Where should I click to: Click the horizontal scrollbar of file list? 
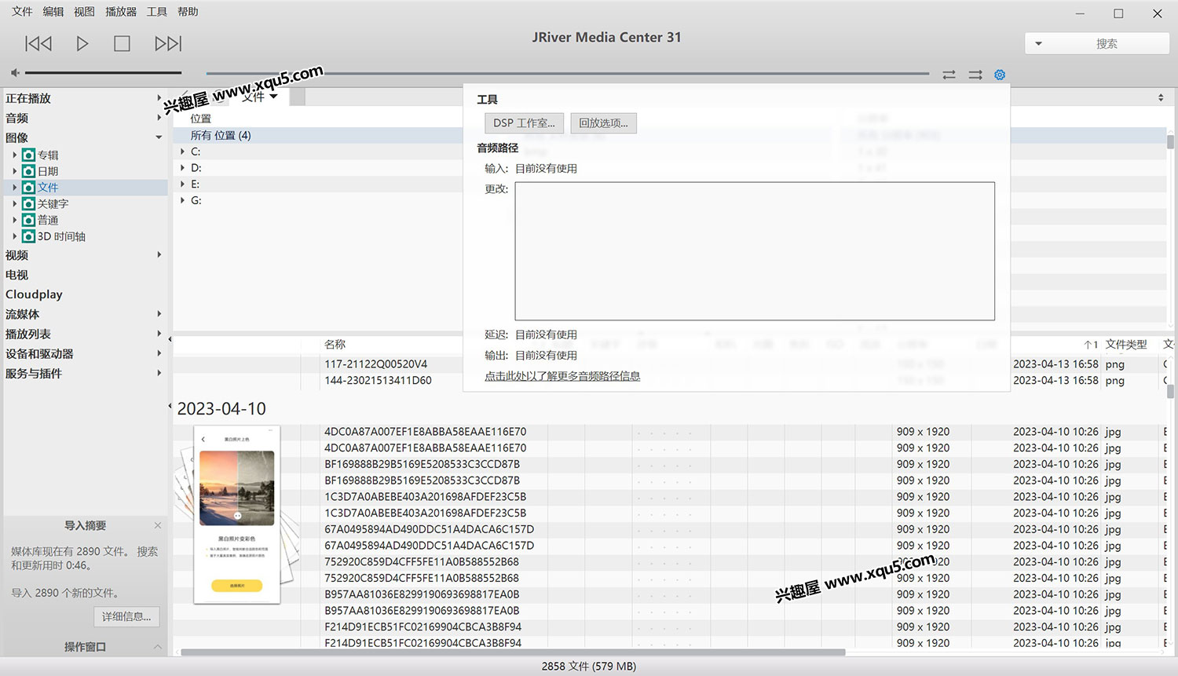pos(513,652)
